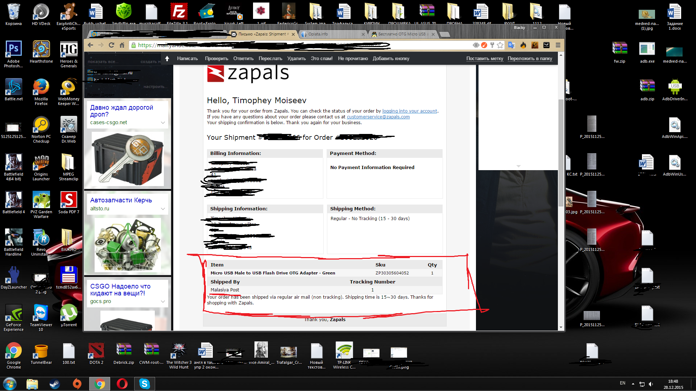Select the TeamViewer 10 desktop icon
The height and width of the screenshot is (391, 696).
[41, 318]
